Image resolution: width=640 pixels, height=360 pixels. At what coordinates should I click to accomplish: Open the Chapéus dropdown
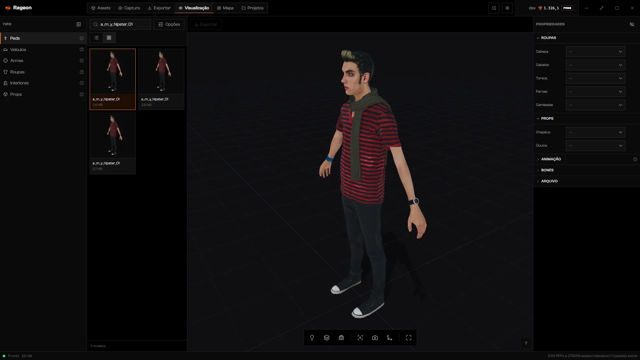pyautogui.click(x=595, y=132)
